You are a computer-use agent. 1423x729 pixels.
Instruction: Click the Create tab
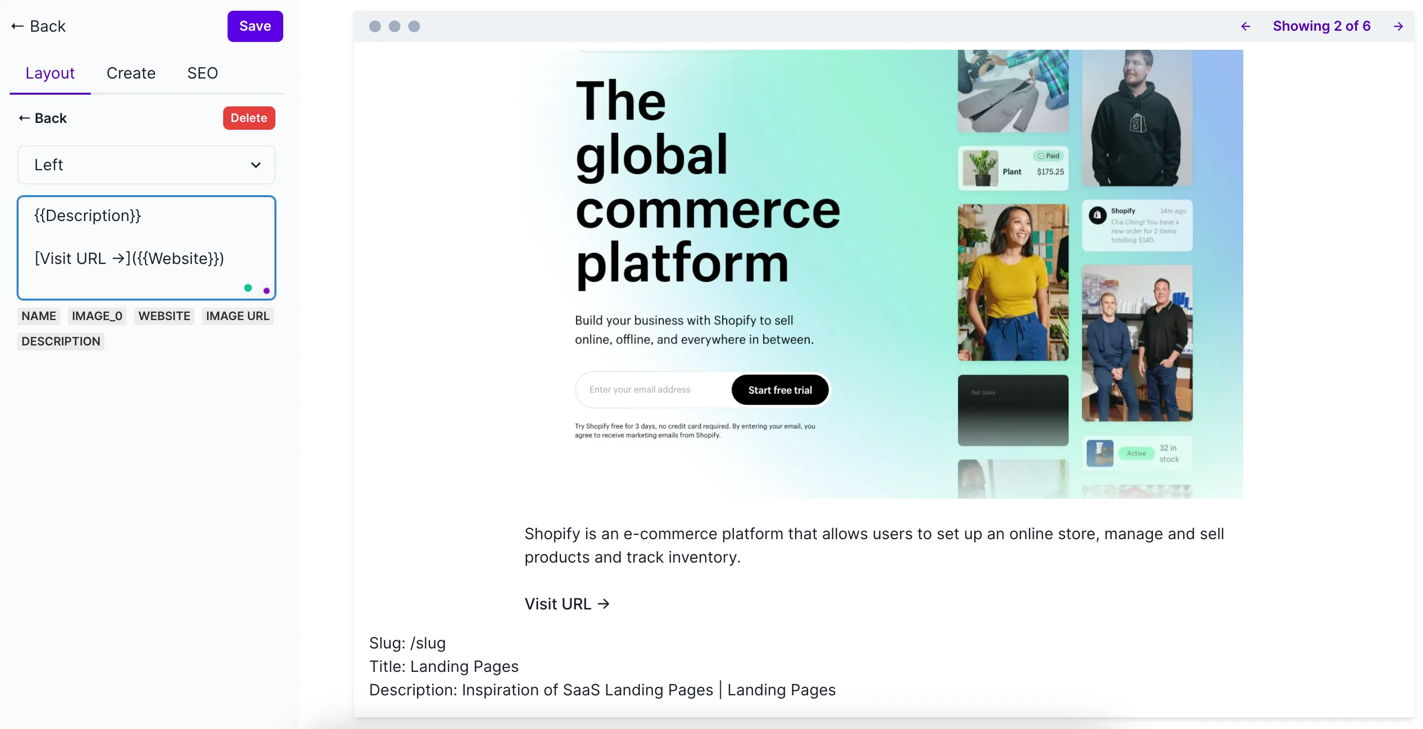tap(130, 74)
